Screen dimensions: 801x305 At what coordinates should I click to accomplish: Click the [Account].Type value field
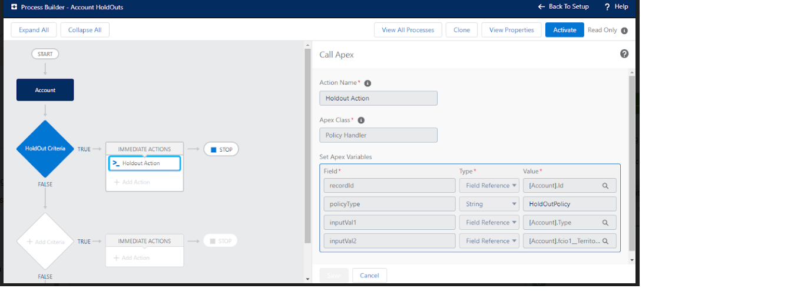click(x=570, y=223)
